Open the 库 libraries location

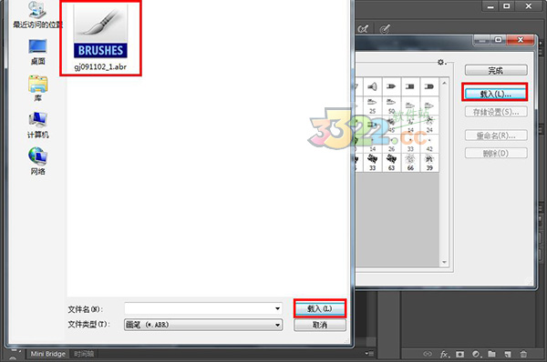click(x=37, y=88)
